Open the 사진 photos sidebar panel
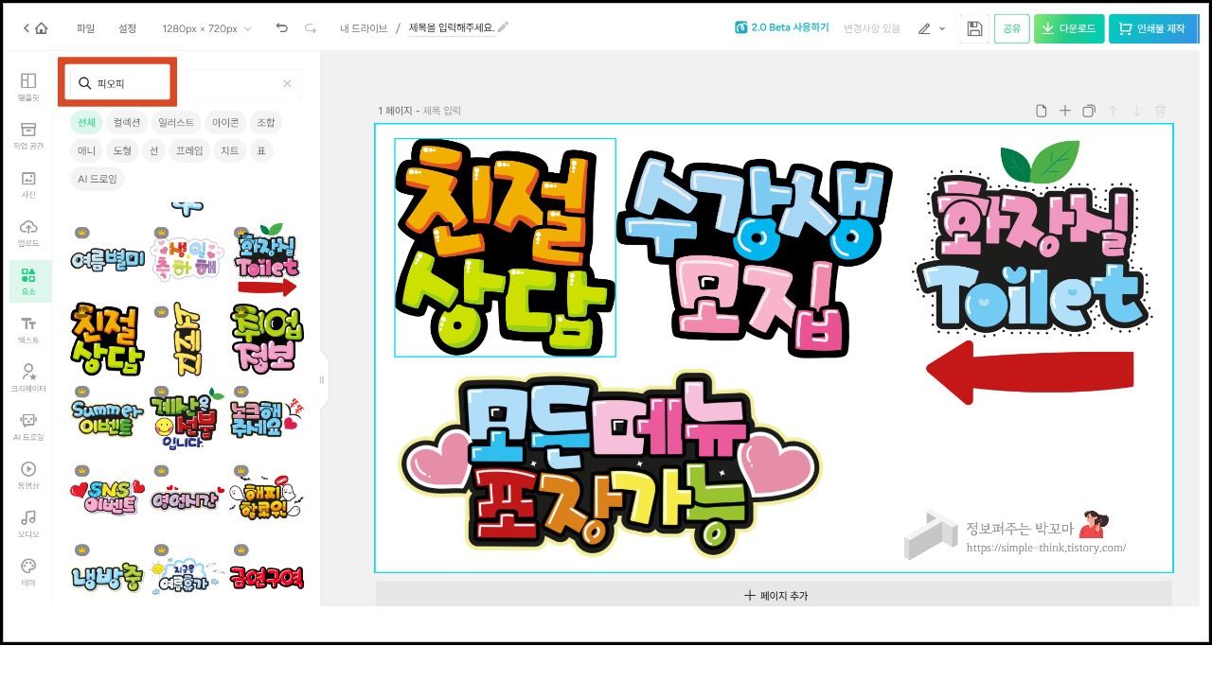The height and width of the screenshot is (681, 1212). [x=28, y=184]
